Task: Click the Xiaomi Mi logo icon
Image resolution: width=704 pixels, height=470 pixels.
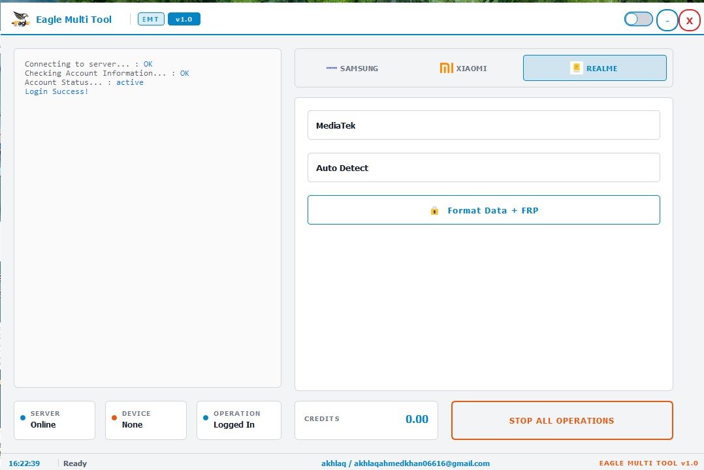Action: tap(446, 69)
